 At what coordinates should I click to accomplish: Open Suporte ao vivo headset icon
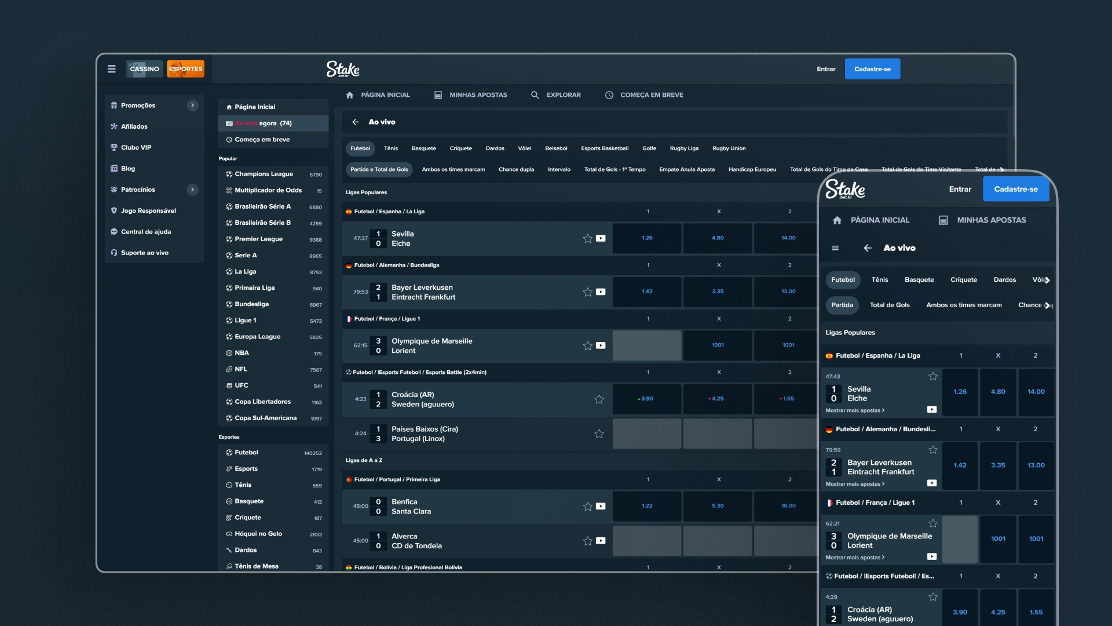pos(114,252)
